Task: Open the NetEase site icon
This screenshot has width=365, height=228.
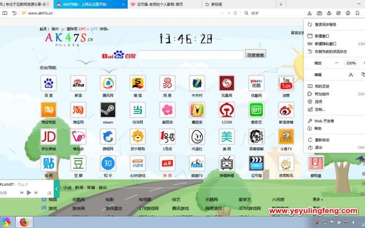Action: tap(167, 83)
